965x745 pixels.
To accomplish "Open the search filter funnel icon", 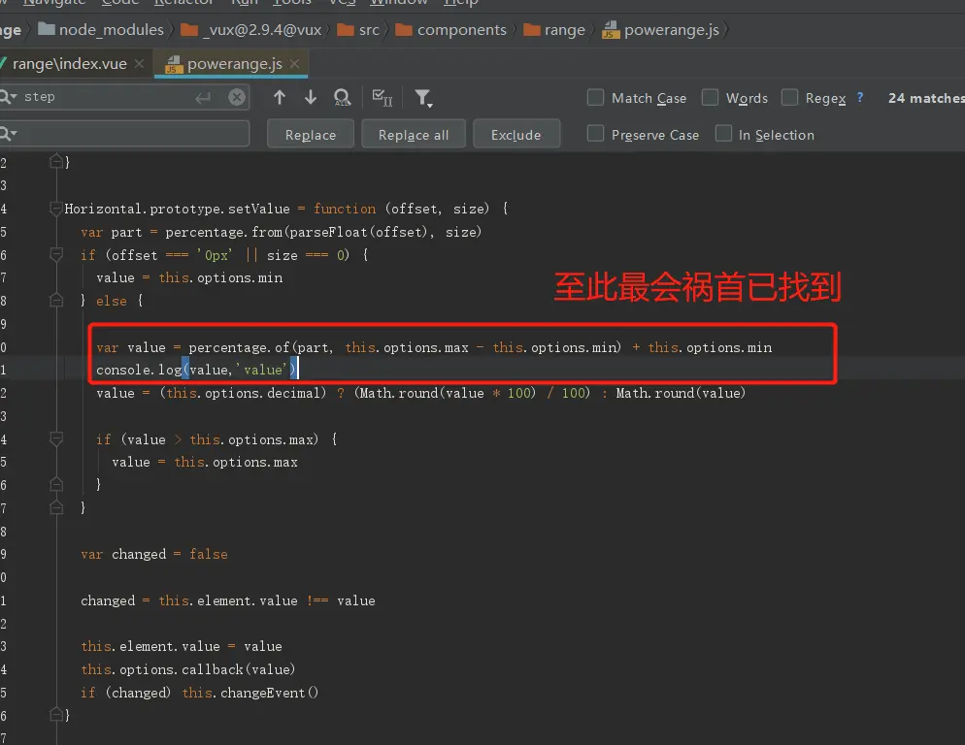I will [423, 98].
